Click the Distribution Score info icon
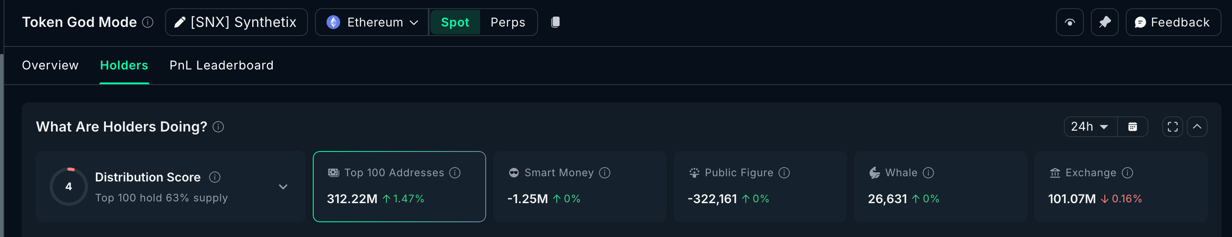Image resolution: width=1232 pixels, height=237 pixels. 215,178
